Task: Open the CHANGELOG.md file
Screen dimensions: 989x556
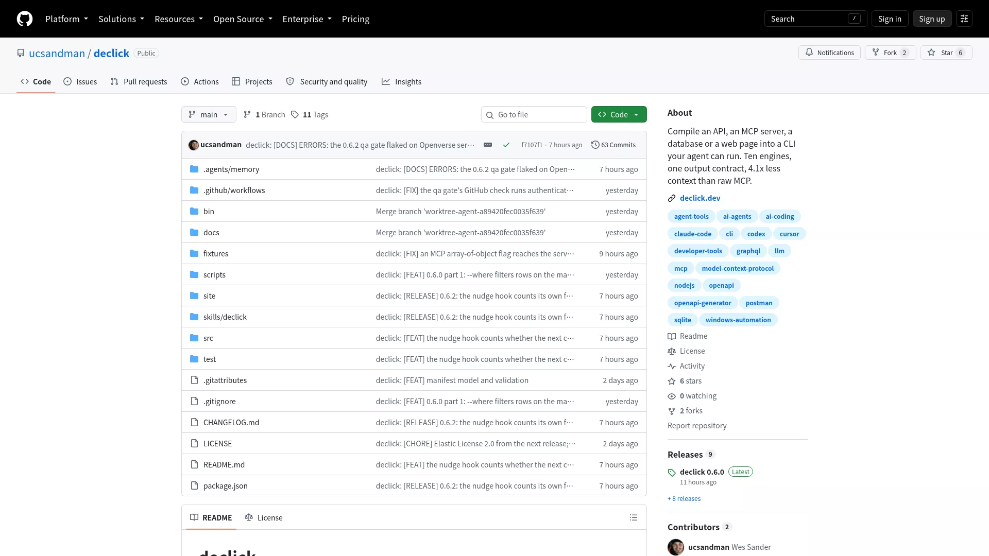Action: (231, 423)
